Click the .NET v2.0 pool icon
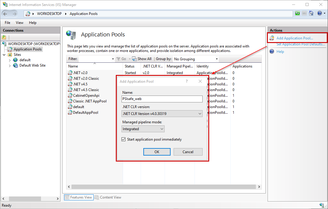Image resolution: width=328 pixels, height=209 pixels. pos(70,73)
